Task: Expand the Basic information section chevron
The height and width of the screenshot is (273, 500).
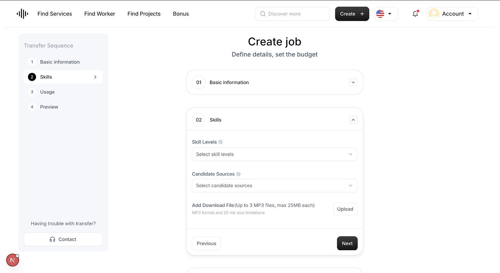Action: click(x=353, y=82)
